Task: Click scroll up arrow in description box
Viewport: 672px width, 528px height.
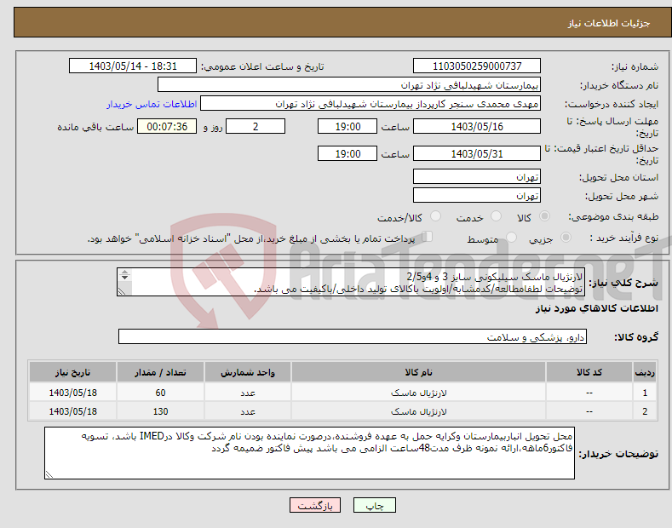Action: point(124,273)
